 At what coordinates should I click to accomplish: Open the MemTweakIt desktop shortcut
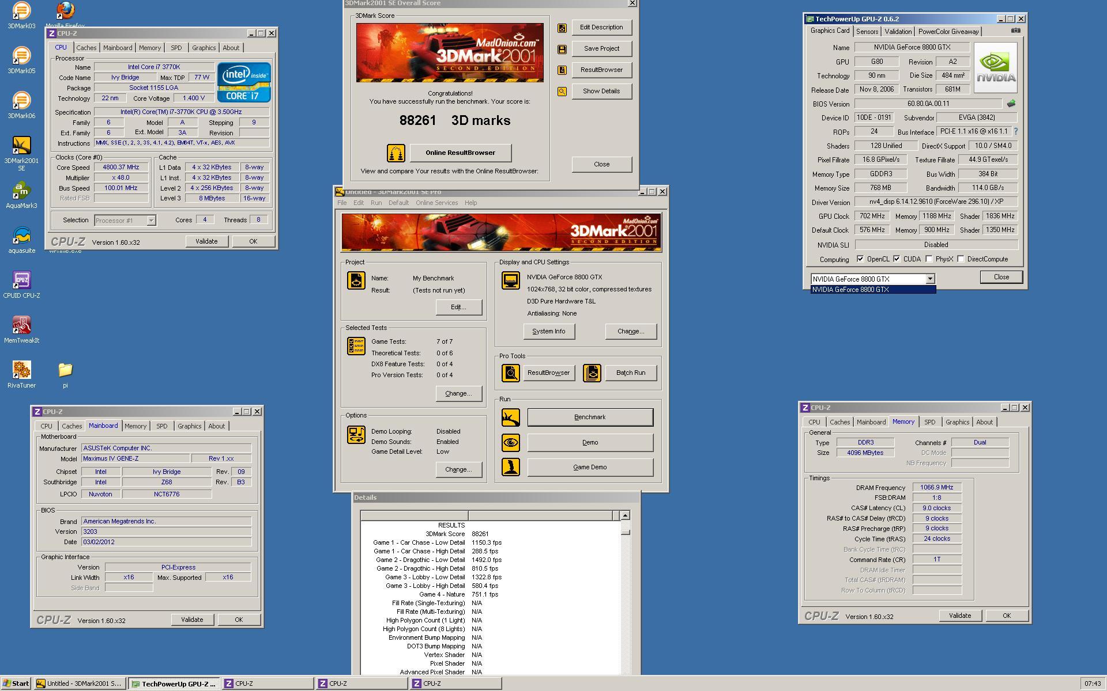click(x=21, y=330)
